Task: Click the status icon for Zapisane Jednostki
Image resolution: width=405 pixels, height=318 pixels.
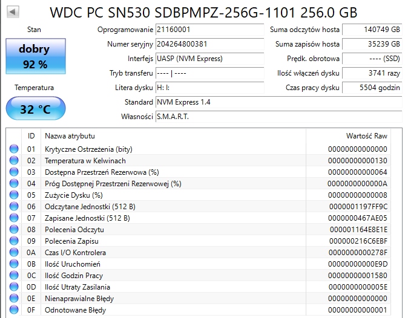Action: 14,218
